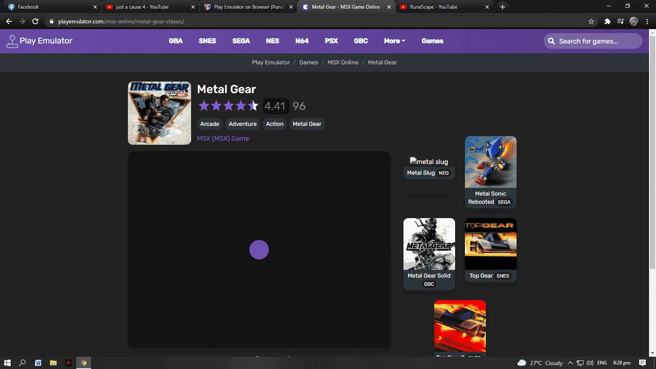Open GBA menu item

[x=176, y=41]
